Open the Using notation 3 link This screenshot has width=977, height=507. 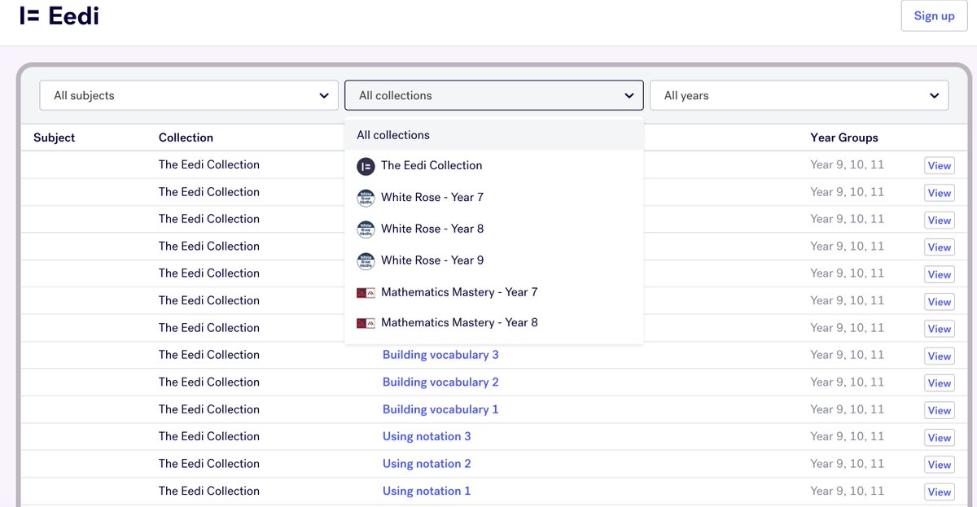pos(427,436)
